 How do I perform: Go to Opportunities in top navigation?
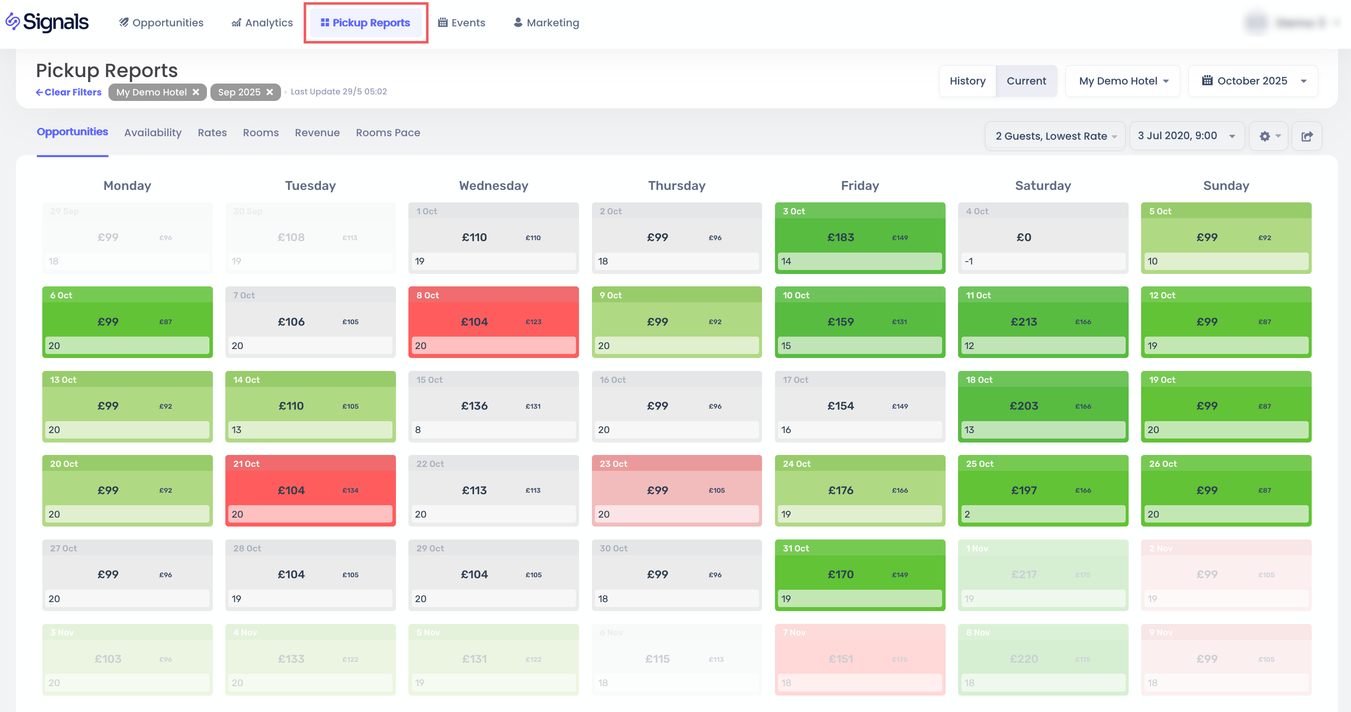click(x=161, y=22)
